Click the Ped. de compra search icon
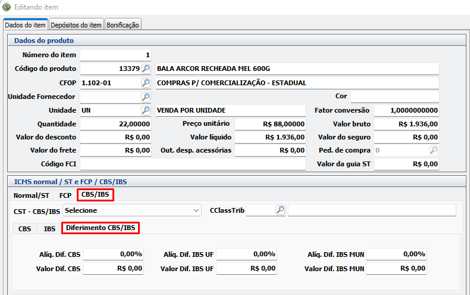The image size is (470, 295). click(x=435, y=151)
